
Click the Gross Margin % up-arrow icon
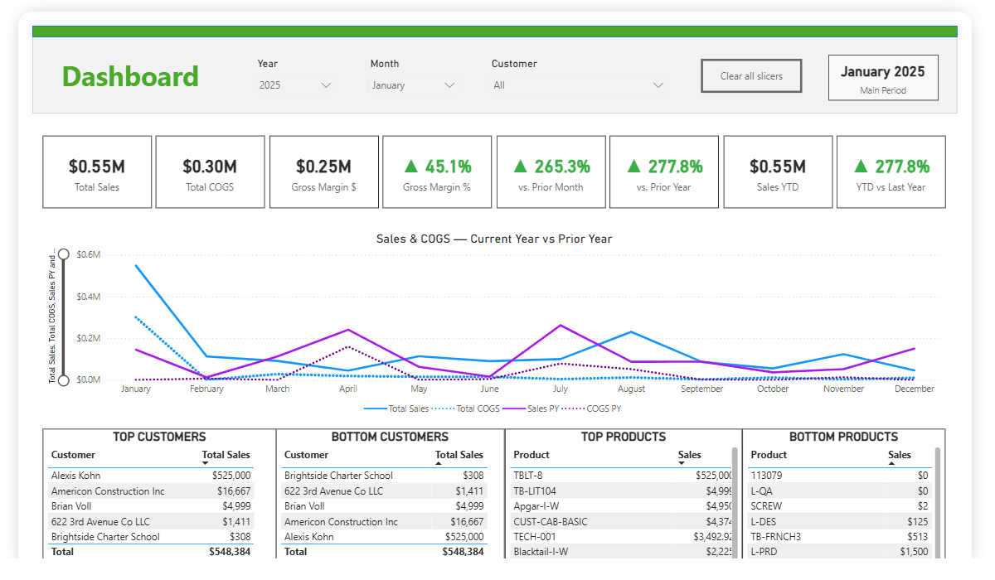410,167
